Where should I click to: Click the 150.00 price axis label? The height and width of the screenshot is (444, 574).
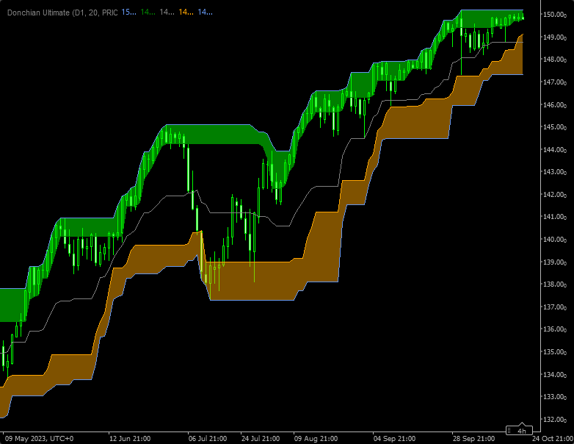tap(554, 15)
